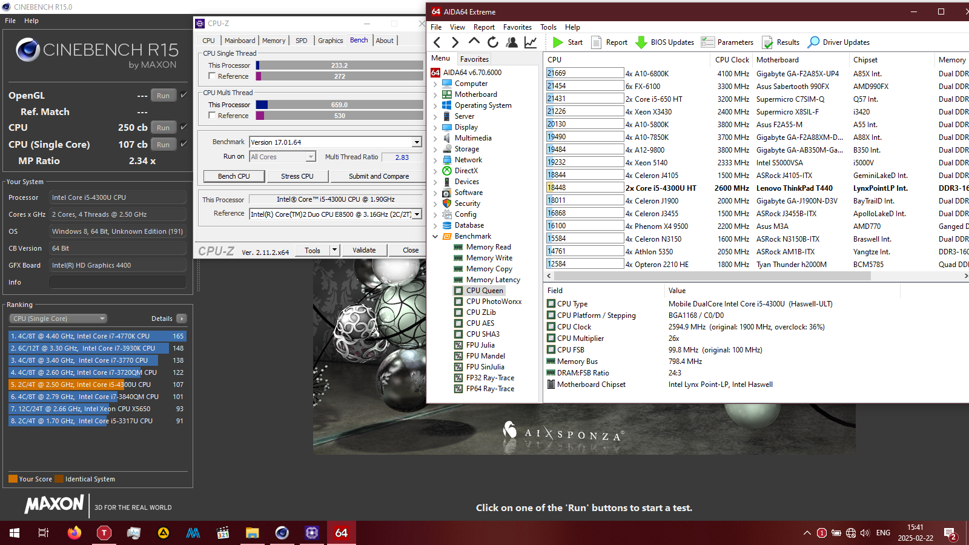
Task: Toggle CPU-Z Single Thread Reference checkbox
Action: click(x=212, y=76)
